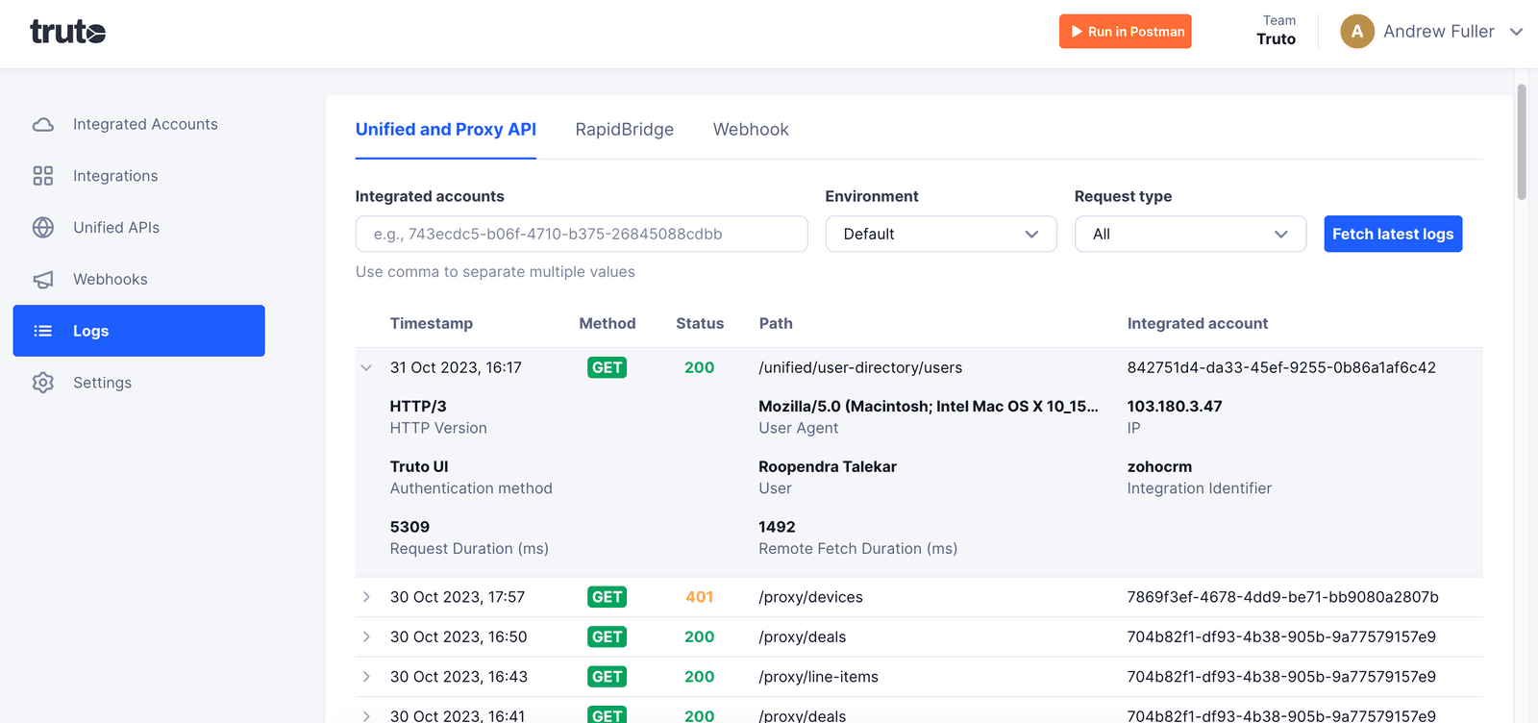Viewport: 1538px width, 723px height.
Task: Click the Timestamp column header
Action: click(432, 324)
